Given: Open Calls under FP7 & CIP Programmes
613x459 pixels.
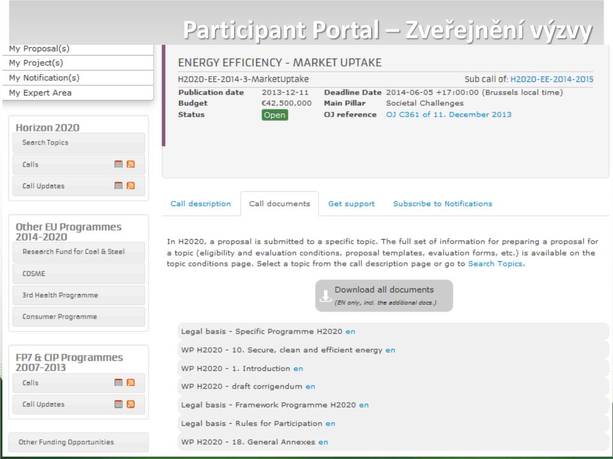Looking at the screenshot, I should point(78,383).
